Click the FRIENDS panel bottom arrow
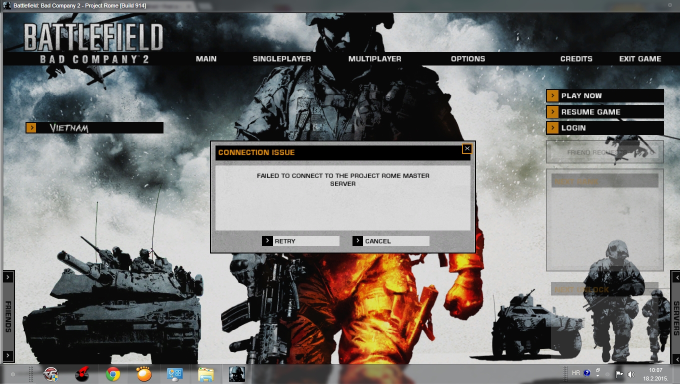The image size is (680, 384). 8,355
